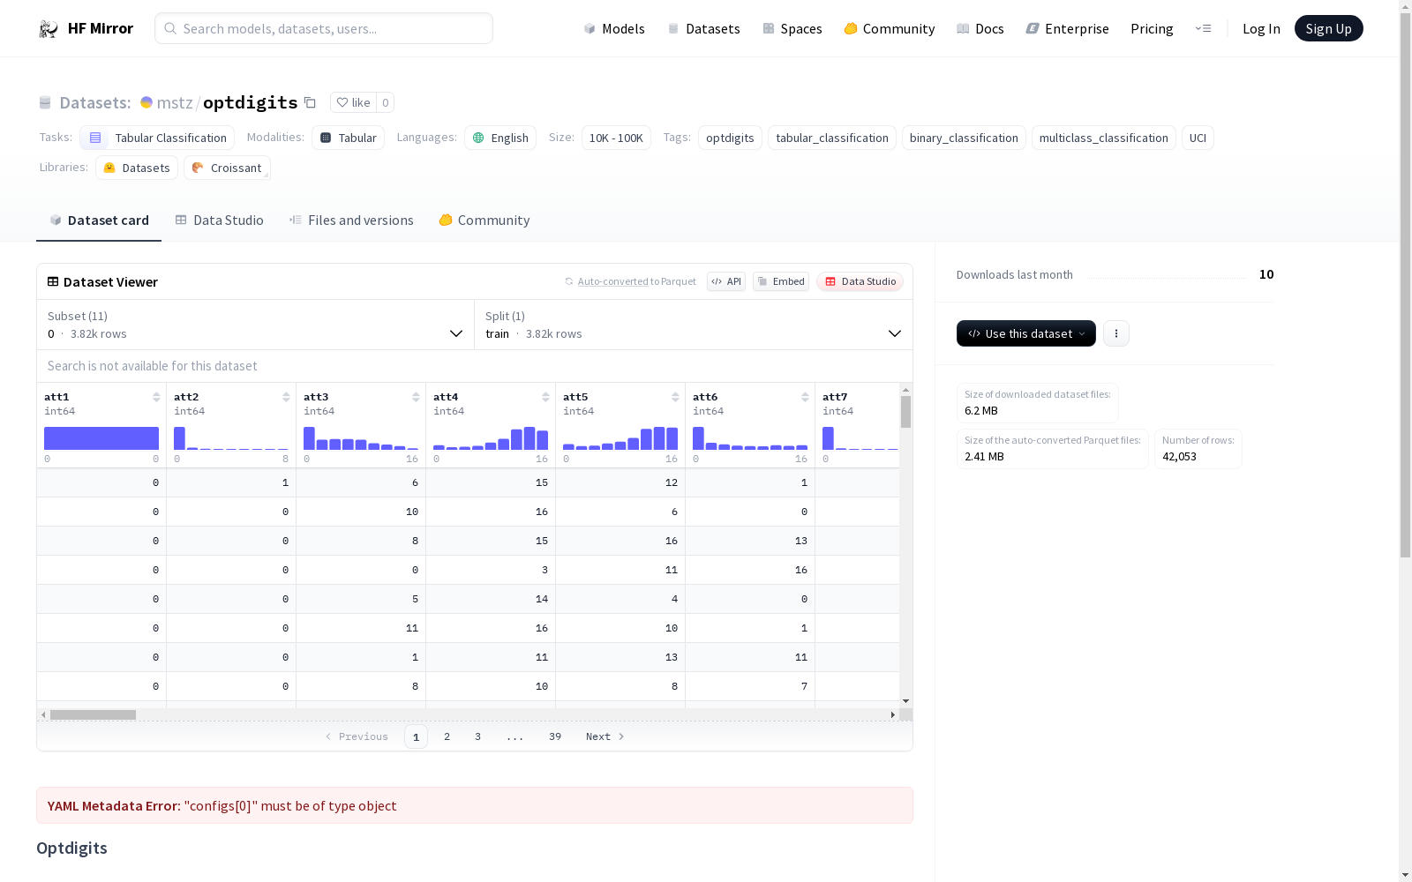The height and width of the screenshot is (882, 1412).
Task: Open the Data Studio tab
Action: (x=219, y=220)
